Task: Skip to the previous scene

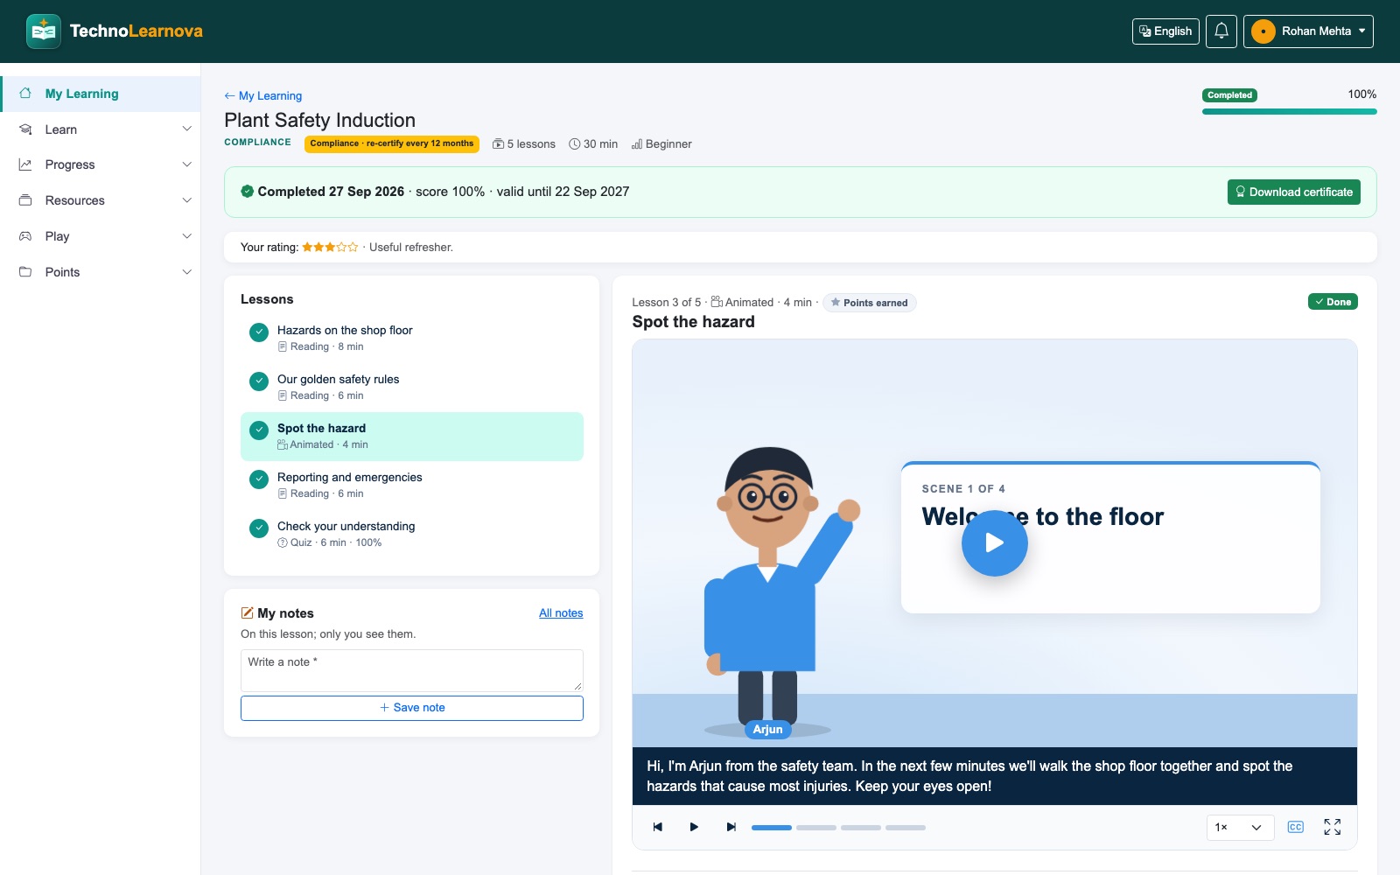Action: pos(658,827)
